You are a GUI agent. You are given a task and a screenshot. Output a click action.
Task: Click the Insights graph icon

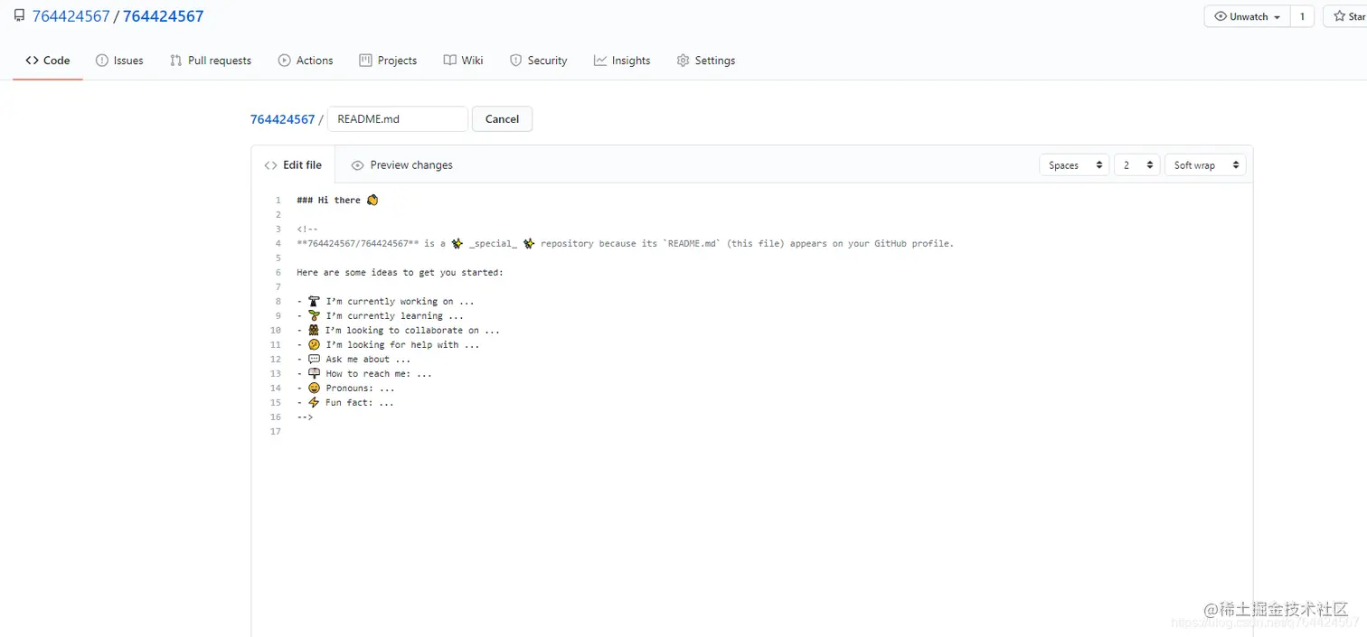(599, 61)
